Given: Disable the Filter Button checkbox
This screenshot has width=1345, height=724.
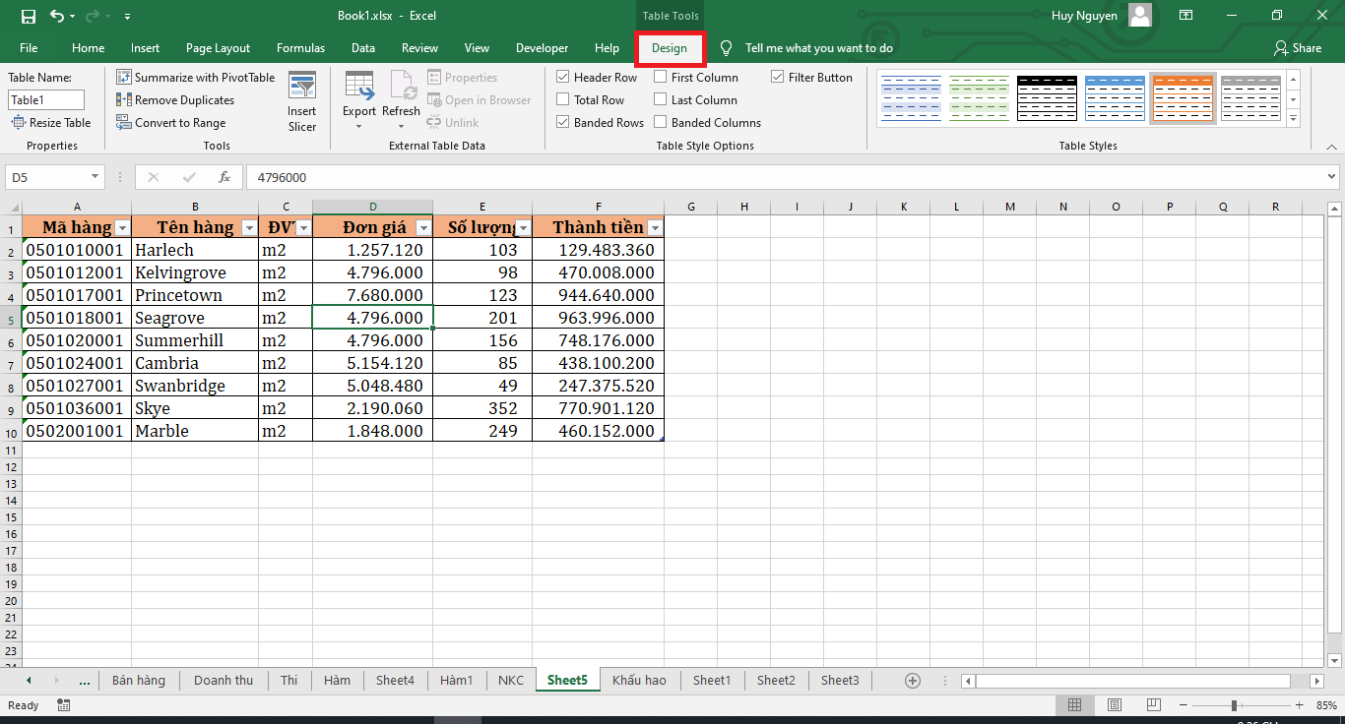Looking at the screenshot, I should (x=778, y=78).
